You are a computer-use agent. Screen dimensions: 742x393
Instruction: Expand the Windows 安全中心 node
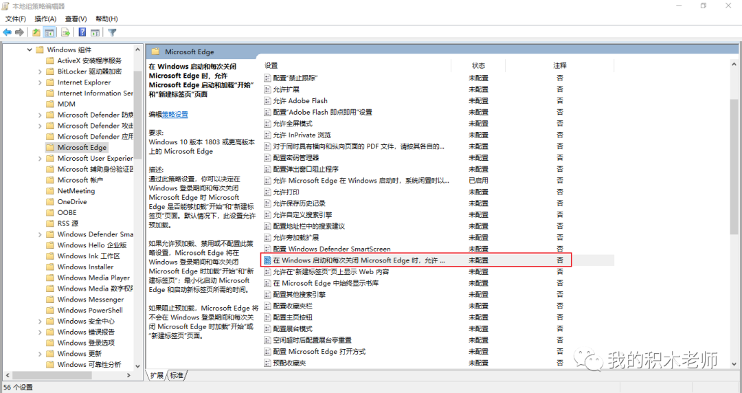click(41, 322)
